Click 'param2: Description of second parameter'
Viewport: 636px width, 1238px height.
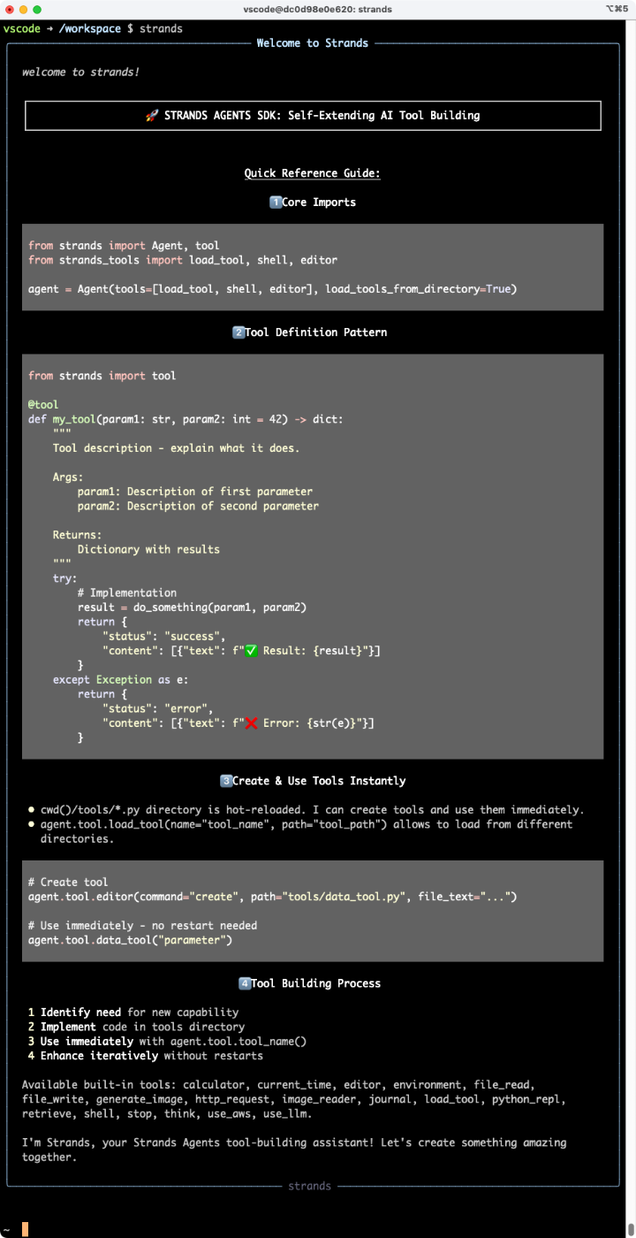(198, 506)
